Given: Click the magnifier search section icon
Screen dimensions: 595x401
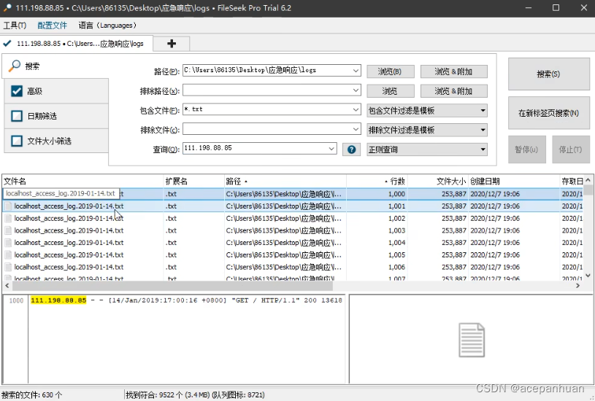Looking at the screenshot, I should 15,66.
